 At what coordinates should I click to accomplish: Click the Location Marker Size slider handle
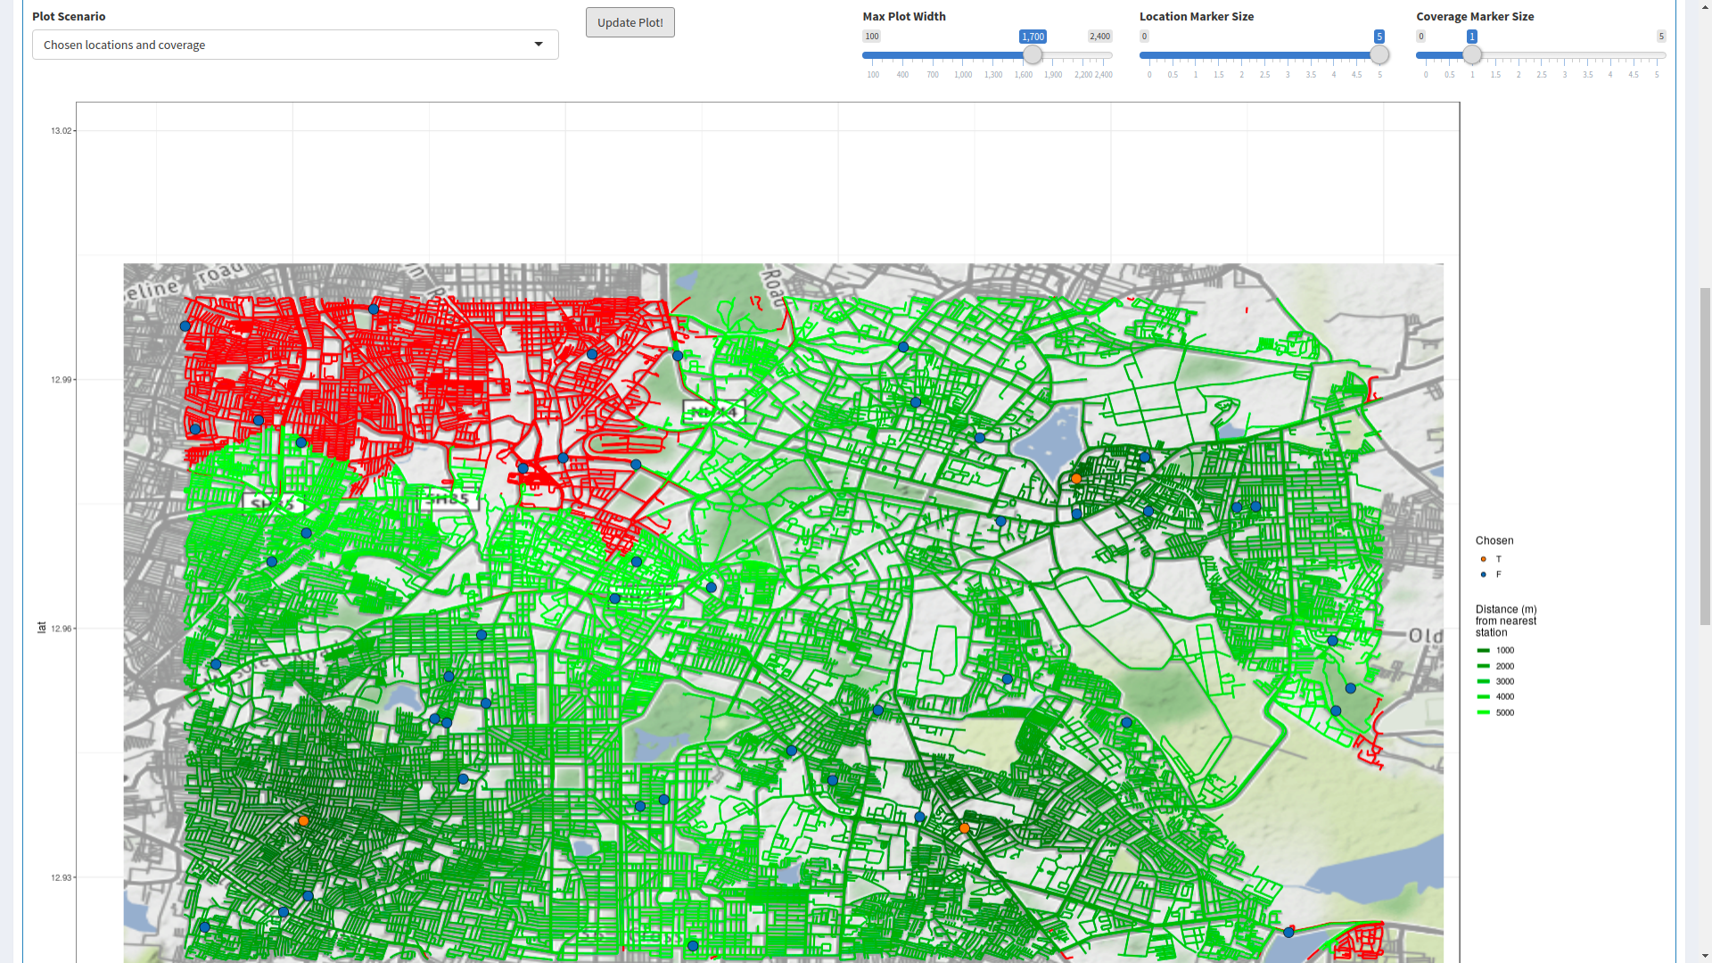[1379, 55]
